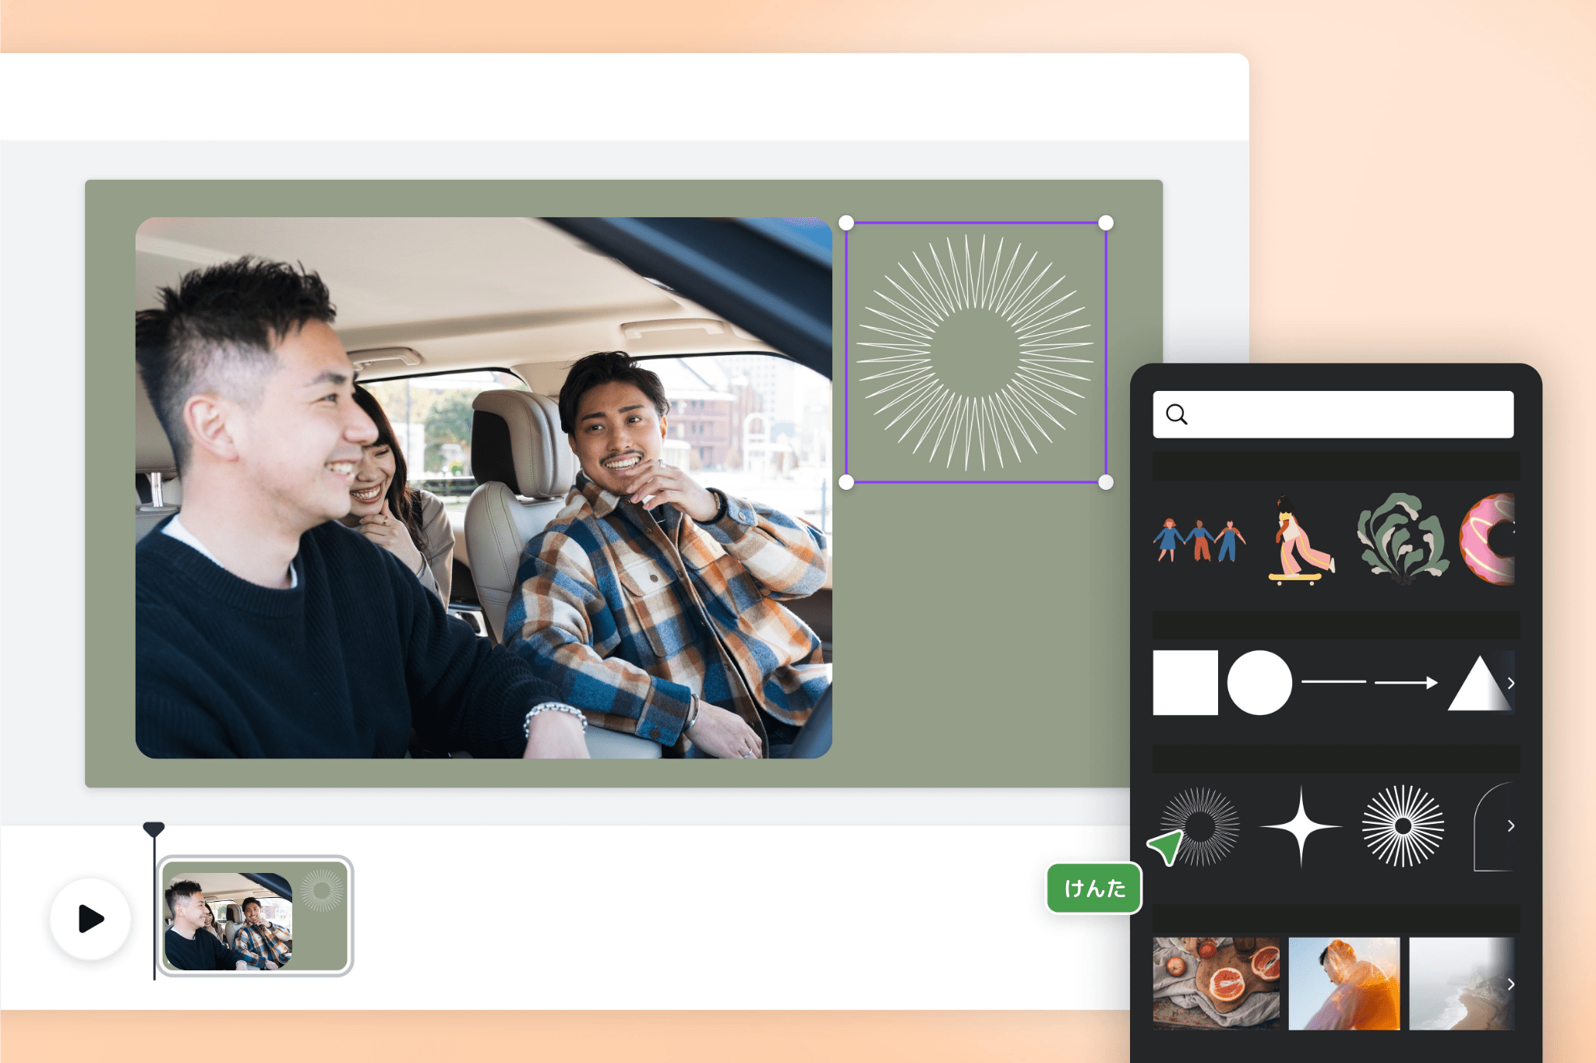This screenshot has width=1596, height=1063.
Task: Pick the four-point sparkle star graphic
Action: click(x=1301, y=826)
